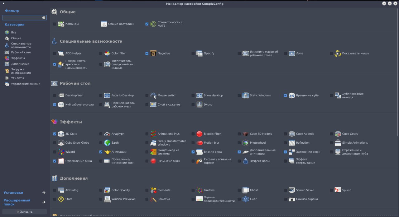Open the Лупа magnifier plugin icon

291,53
